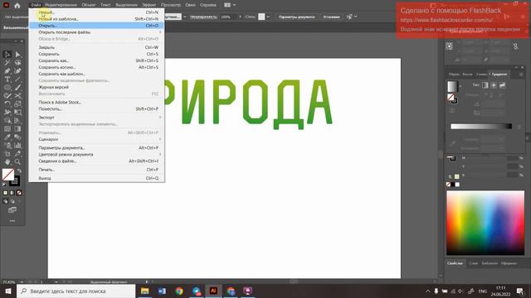Screen dimensions: 531x298
Task: Select the Ellipse shape tool
Action: point(7,88)
